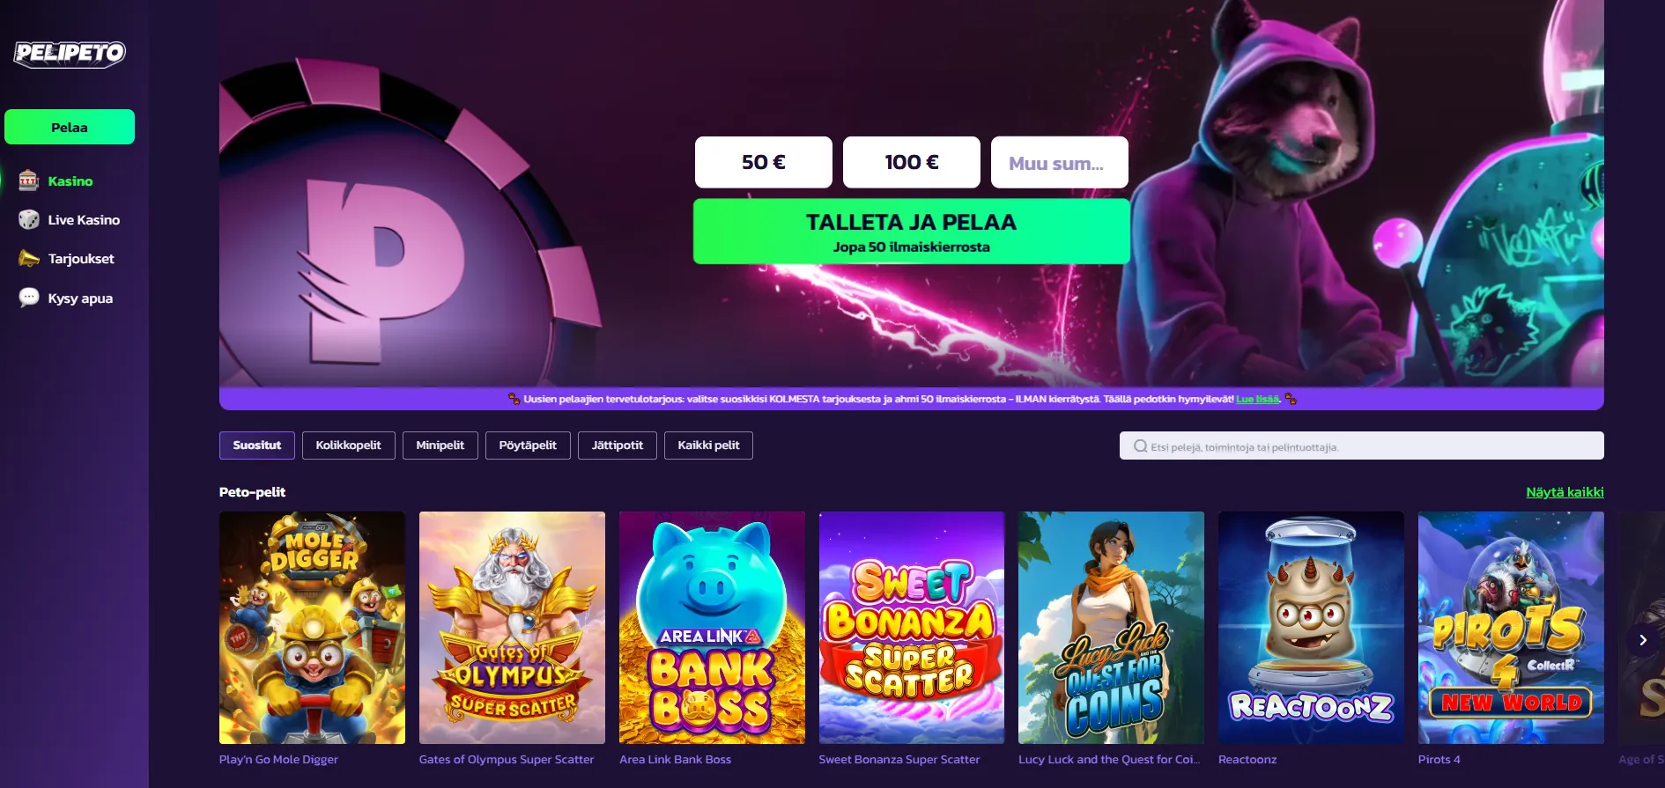Click the search magnifier icon
The height and width of the screenshot is (788, 1665).
pos(1140,446)
